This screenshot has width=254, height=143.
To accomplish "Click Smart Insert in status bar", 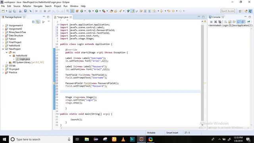I will pyautogui.click(x=172, y=133).
